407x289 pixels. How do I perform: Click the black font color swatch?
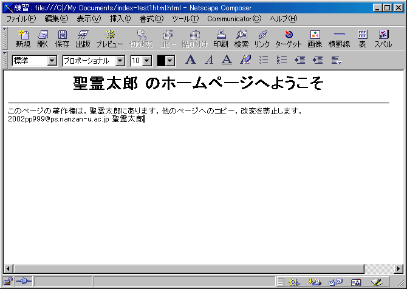tap(162, 61)
